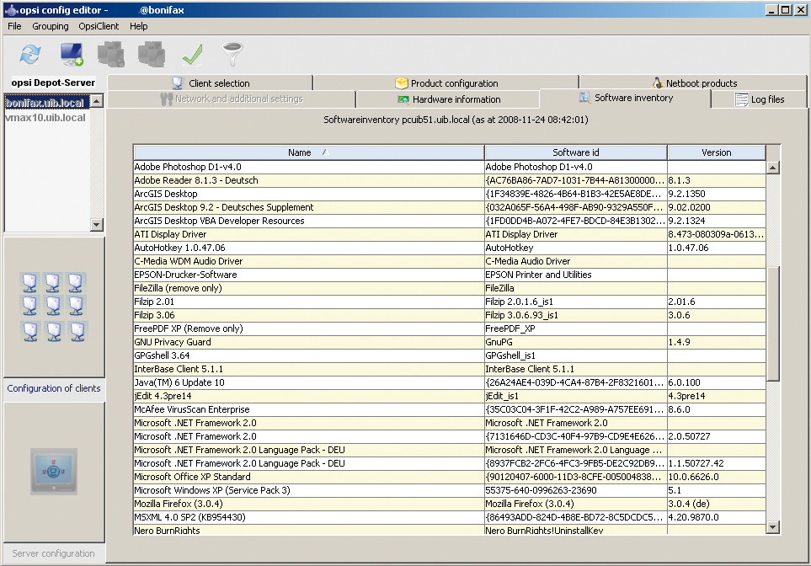
Task: Click software table scroll down arrow
Action: click(x=773, y=527)
